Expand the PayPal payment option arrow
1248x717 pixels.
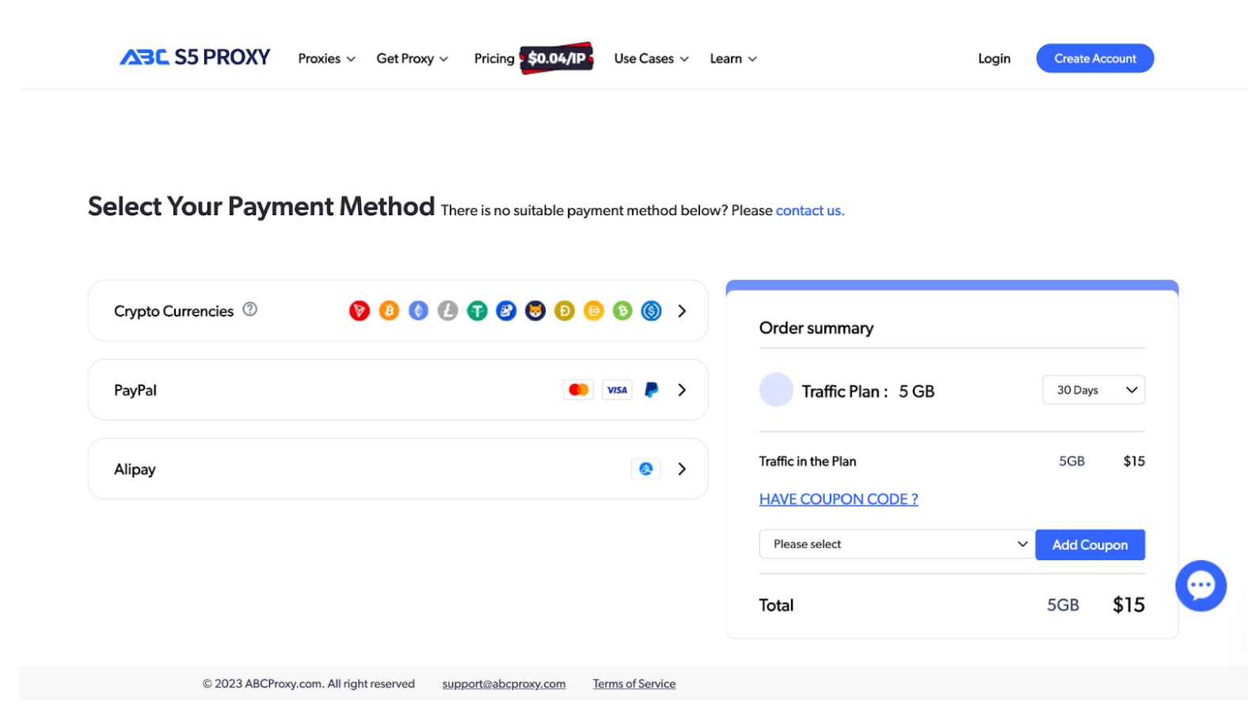(x=682, y=390)
